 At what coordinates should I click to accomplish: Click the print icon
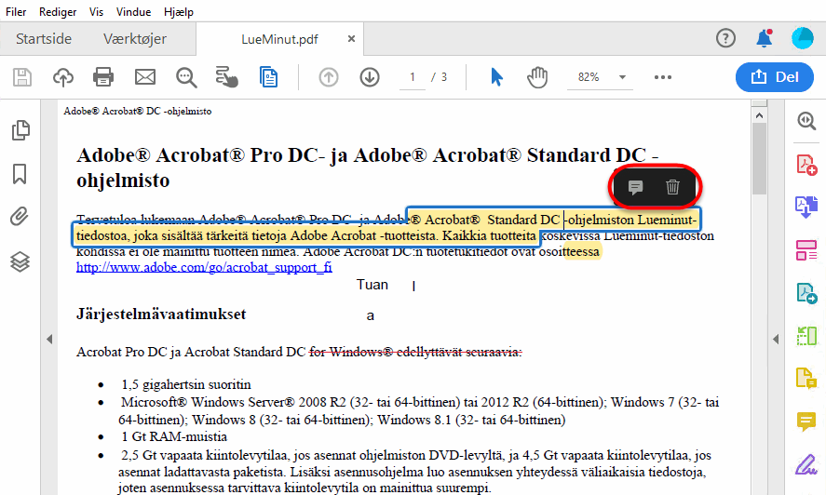coord(103,77)
